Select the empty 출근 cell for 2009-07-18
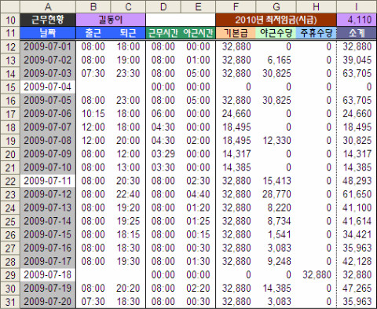 (x=93, y=275)
